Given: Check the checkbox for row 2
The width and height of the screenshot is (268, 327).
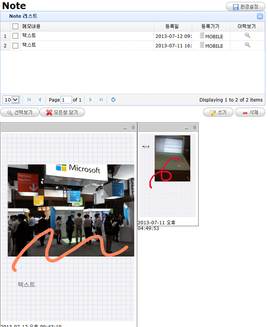Looking at the screenshot, I should tap(15, 46).
